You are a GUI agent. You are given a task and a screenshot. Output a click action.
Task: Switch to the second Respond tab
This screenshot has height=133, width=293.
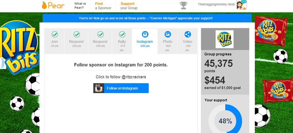100,41
